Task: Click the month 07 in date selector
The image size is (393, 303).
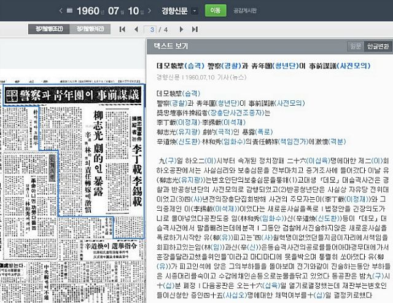Action: point(113,11)
